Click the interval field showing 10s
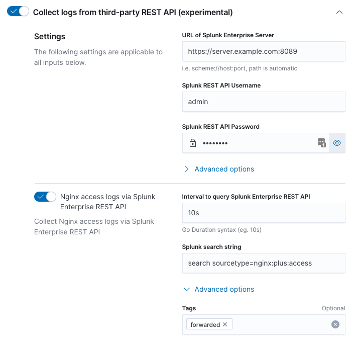Screen dimensions: 353x342 click(x=264, y=213)
